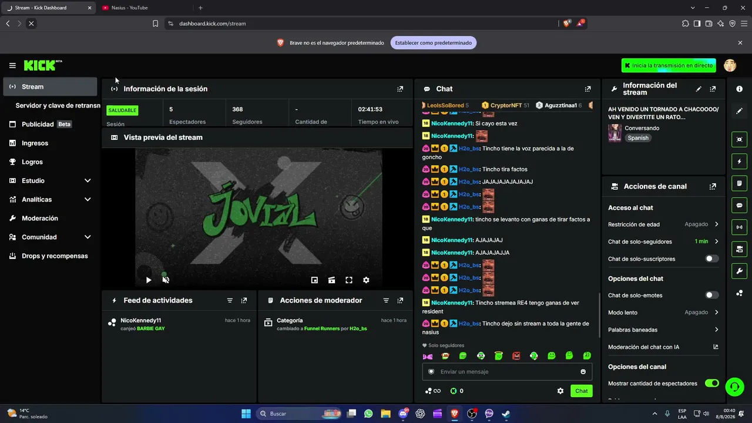Click Inicia la transmisión en directo
Screen dimensions: 752x423
[x=669, y=65]
